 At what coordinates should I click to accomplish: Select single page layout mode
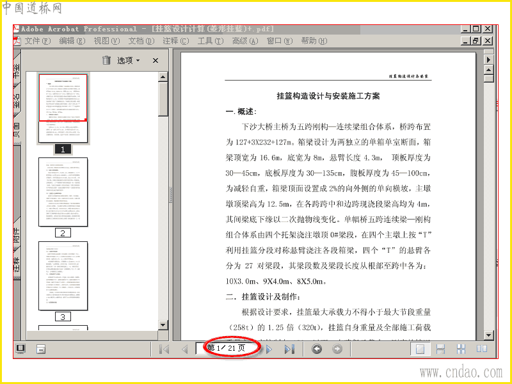(420, 349)
